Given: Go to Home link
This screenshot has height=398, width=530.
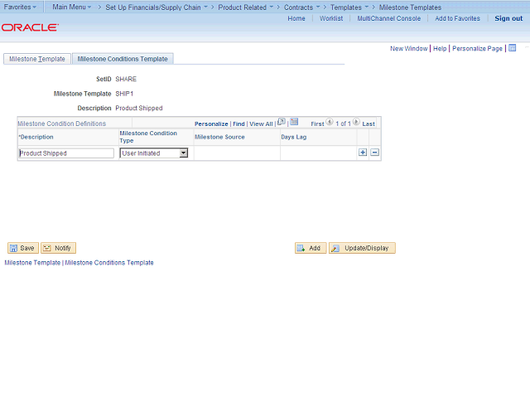Looking at the screenshot, I should 296,18.
